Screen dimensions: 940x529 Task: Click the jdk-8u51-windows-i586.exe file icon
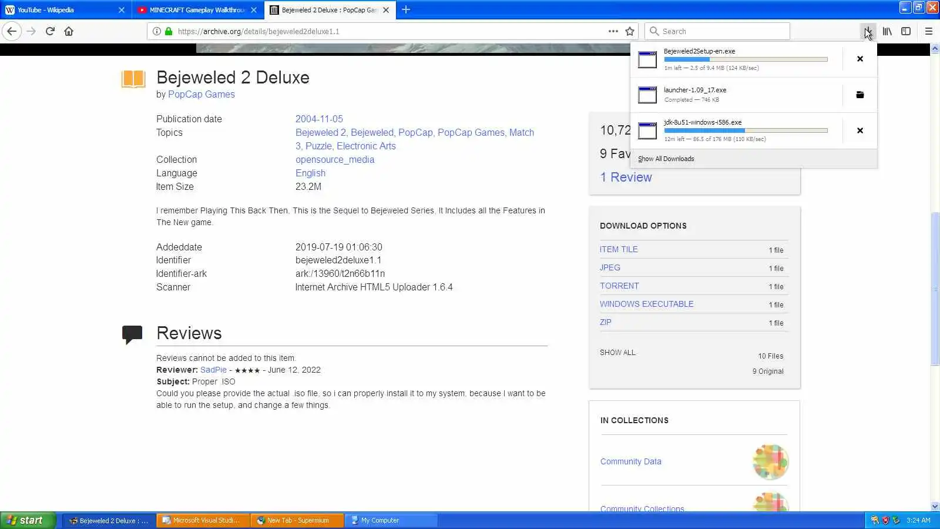click(647, 130)
